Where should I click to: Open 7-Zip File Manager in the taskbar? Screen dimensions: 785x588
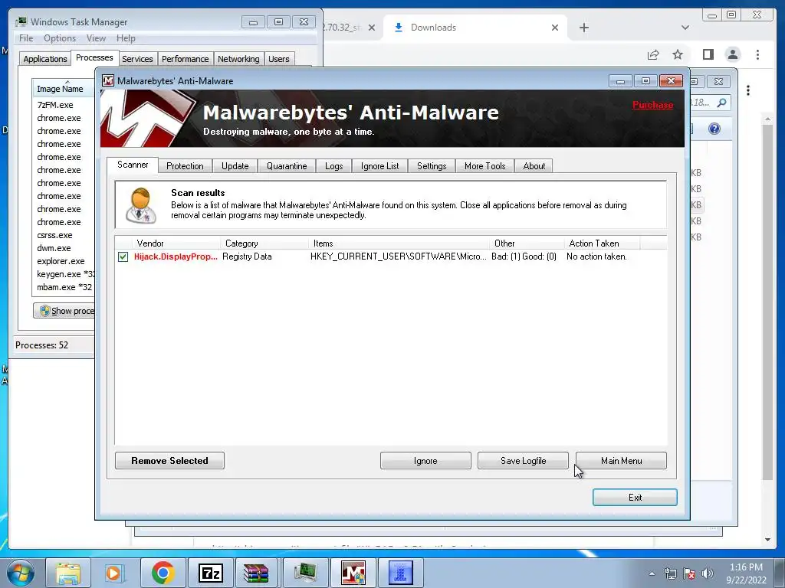(x=210, y=573)
